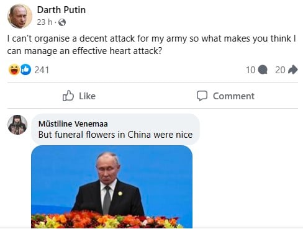Click the flowers at bottom of photo
Viewport: 303px width, 229px height.
click(x=107, y=220)
